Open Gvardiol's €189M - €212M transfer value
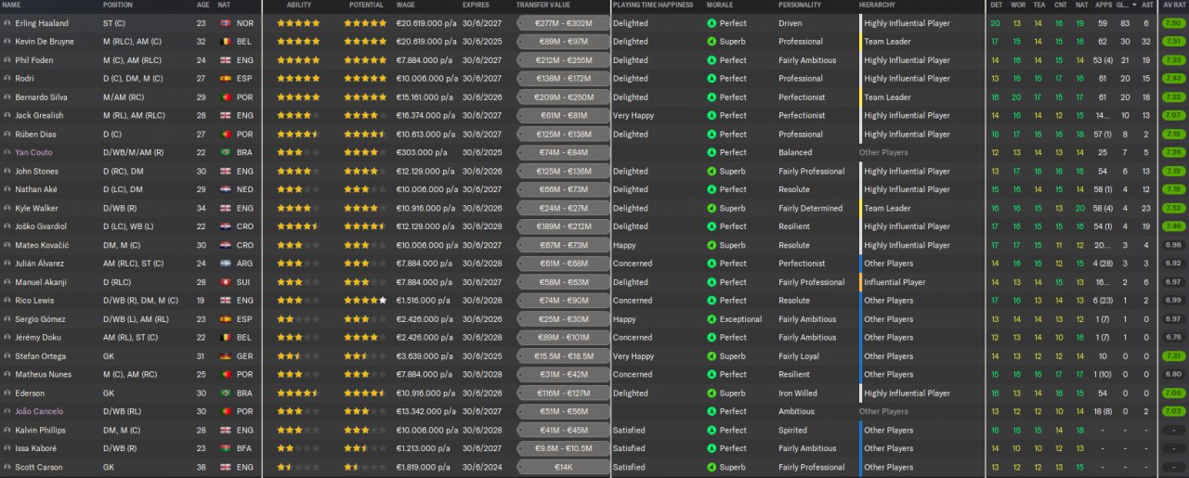 tap(563, 226)
